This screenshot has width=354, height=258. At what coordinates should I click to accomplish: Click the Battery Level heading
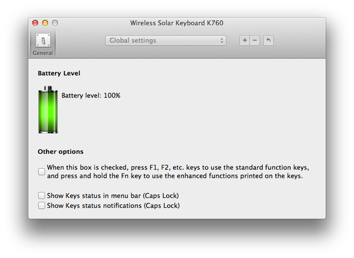pos(59,73)
